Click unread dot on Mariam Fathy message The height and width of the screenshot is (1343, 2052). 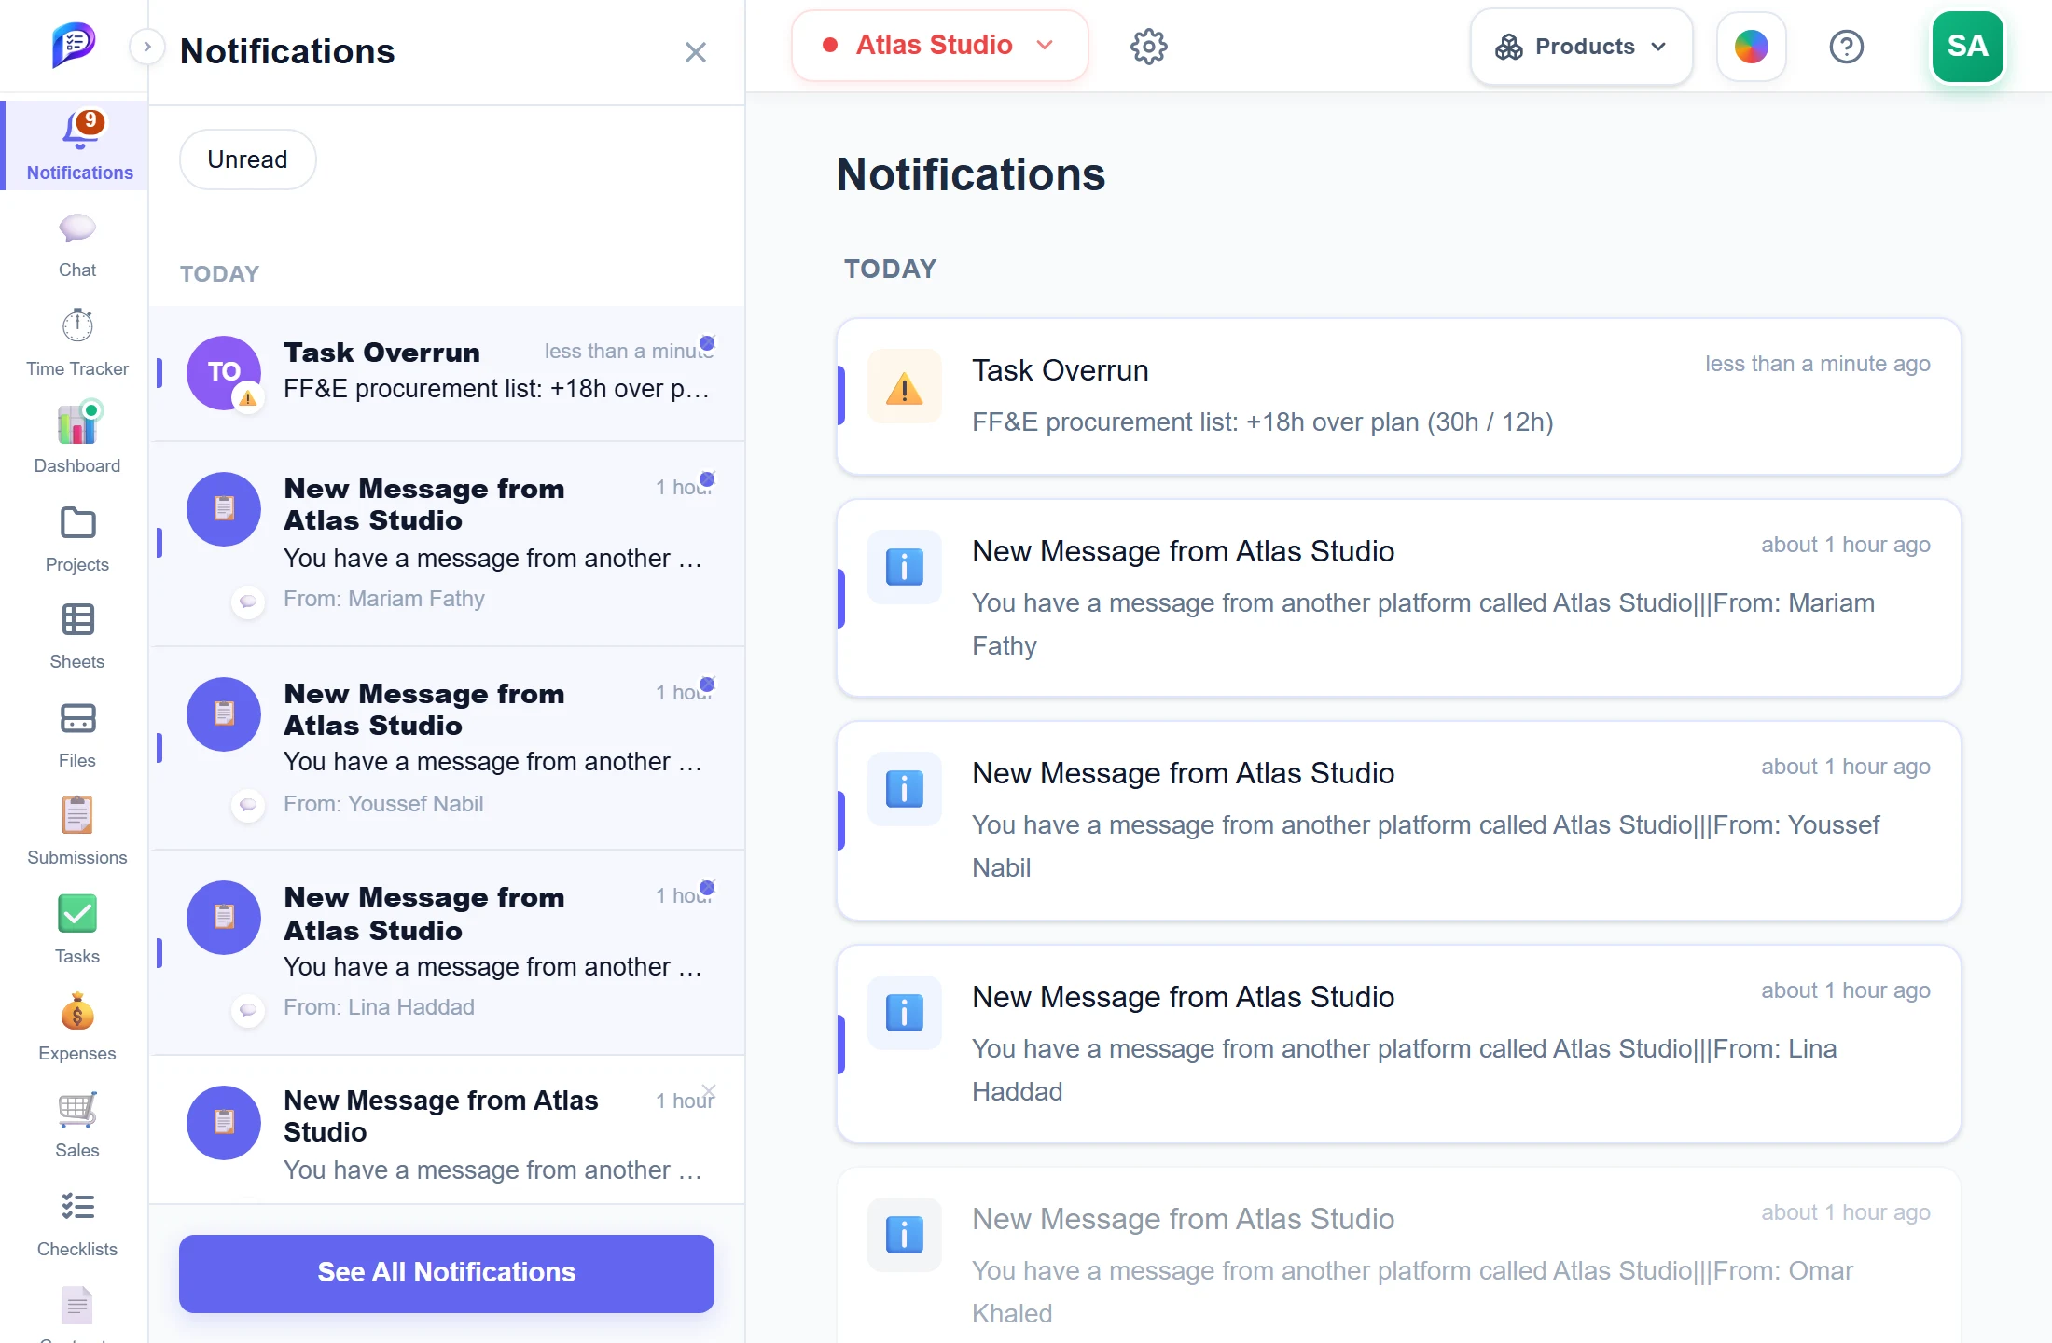[x=707, y=479]
